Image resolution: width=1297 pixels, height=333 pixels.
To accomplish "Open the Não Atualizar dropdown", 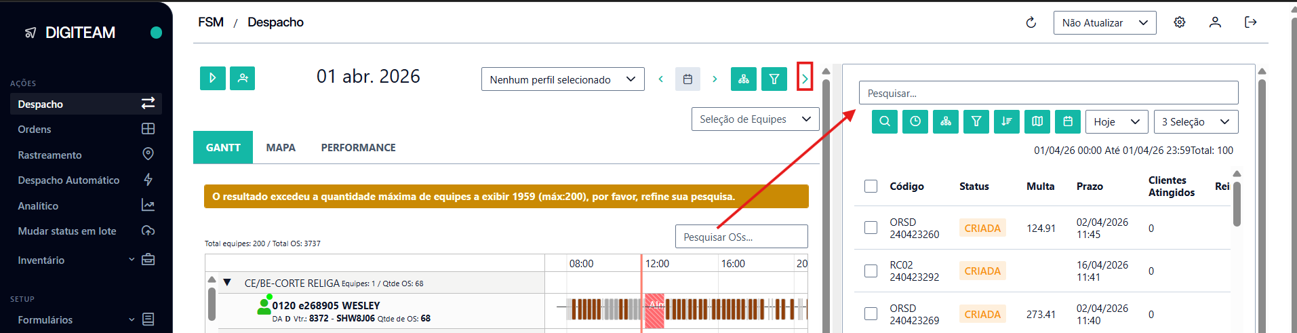I will tap(1104, 22).
